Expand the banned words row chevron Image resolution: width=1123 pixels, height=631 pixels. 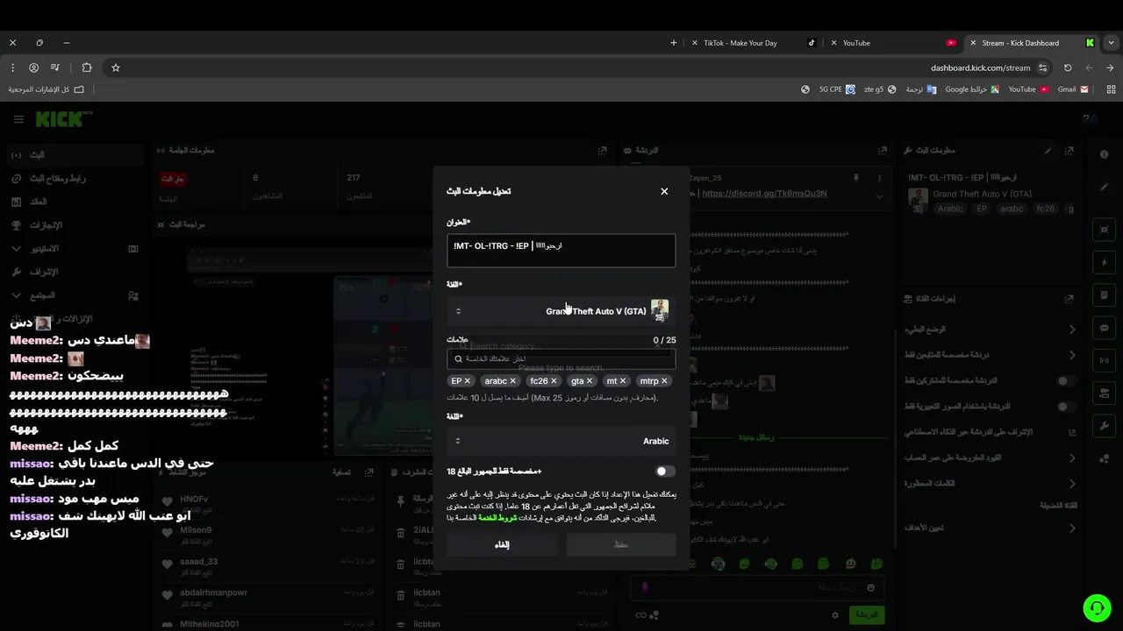click(x=1071, y=483)
